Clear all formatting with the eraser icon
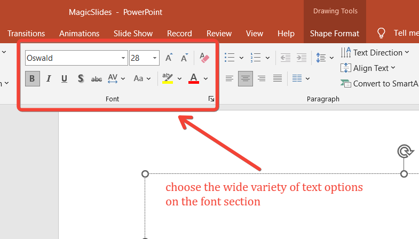Screen dimensions: 419x239 [x=204, y=58]
